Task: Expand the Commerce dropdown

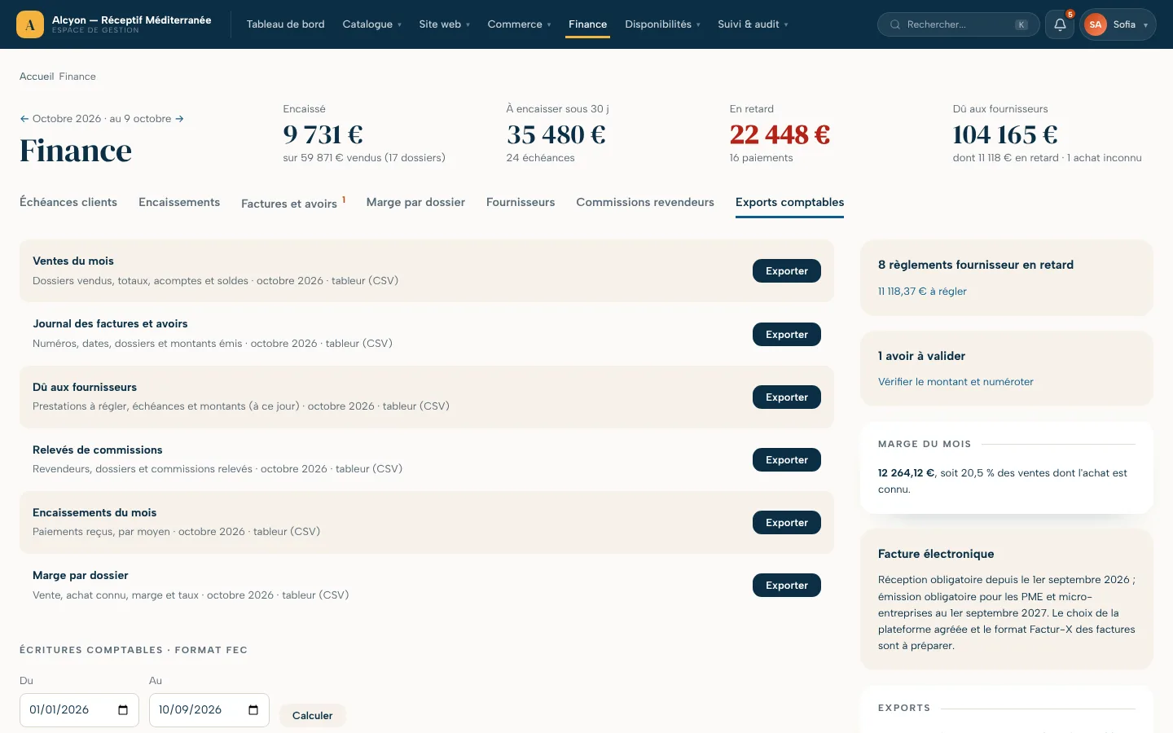Action: (519, 24)
